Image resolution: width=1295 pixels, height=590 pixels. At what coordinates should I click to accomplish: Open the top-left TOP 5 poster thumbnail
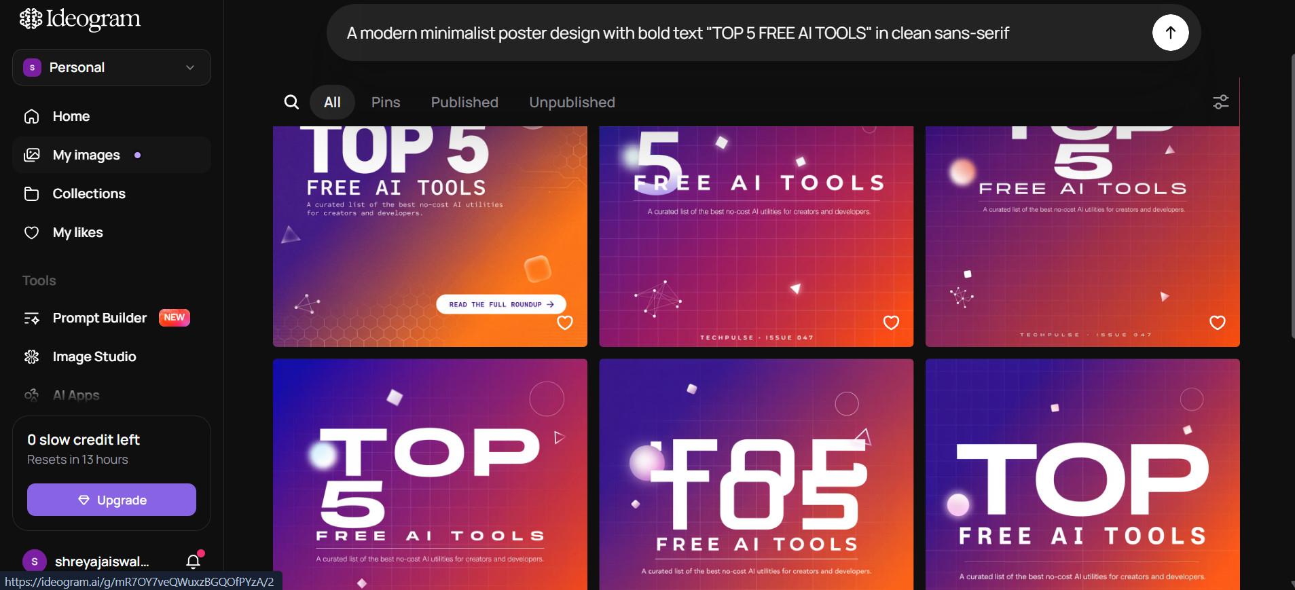(430, 236)
